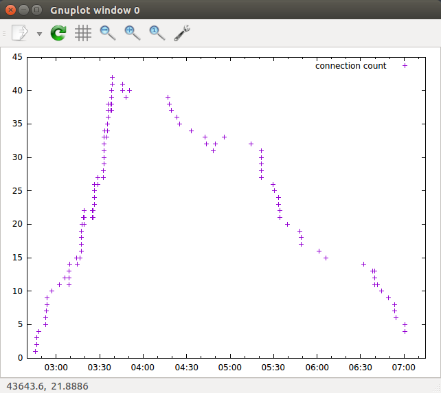Viewport: 441px width, 393px height.
Task: Toggle the grid lines on the plot
Action: pyautogui.click(x=83, y=33)
